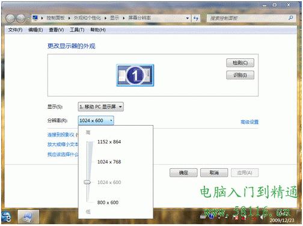Open the 文件(F) menu
Image resolution: width=303 pixels, height=226 pixels.
click(15, 30)
